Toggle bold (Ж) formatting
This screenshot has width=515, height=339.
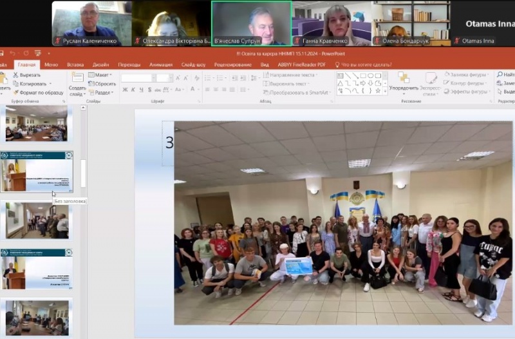click(x=124, y=91)
